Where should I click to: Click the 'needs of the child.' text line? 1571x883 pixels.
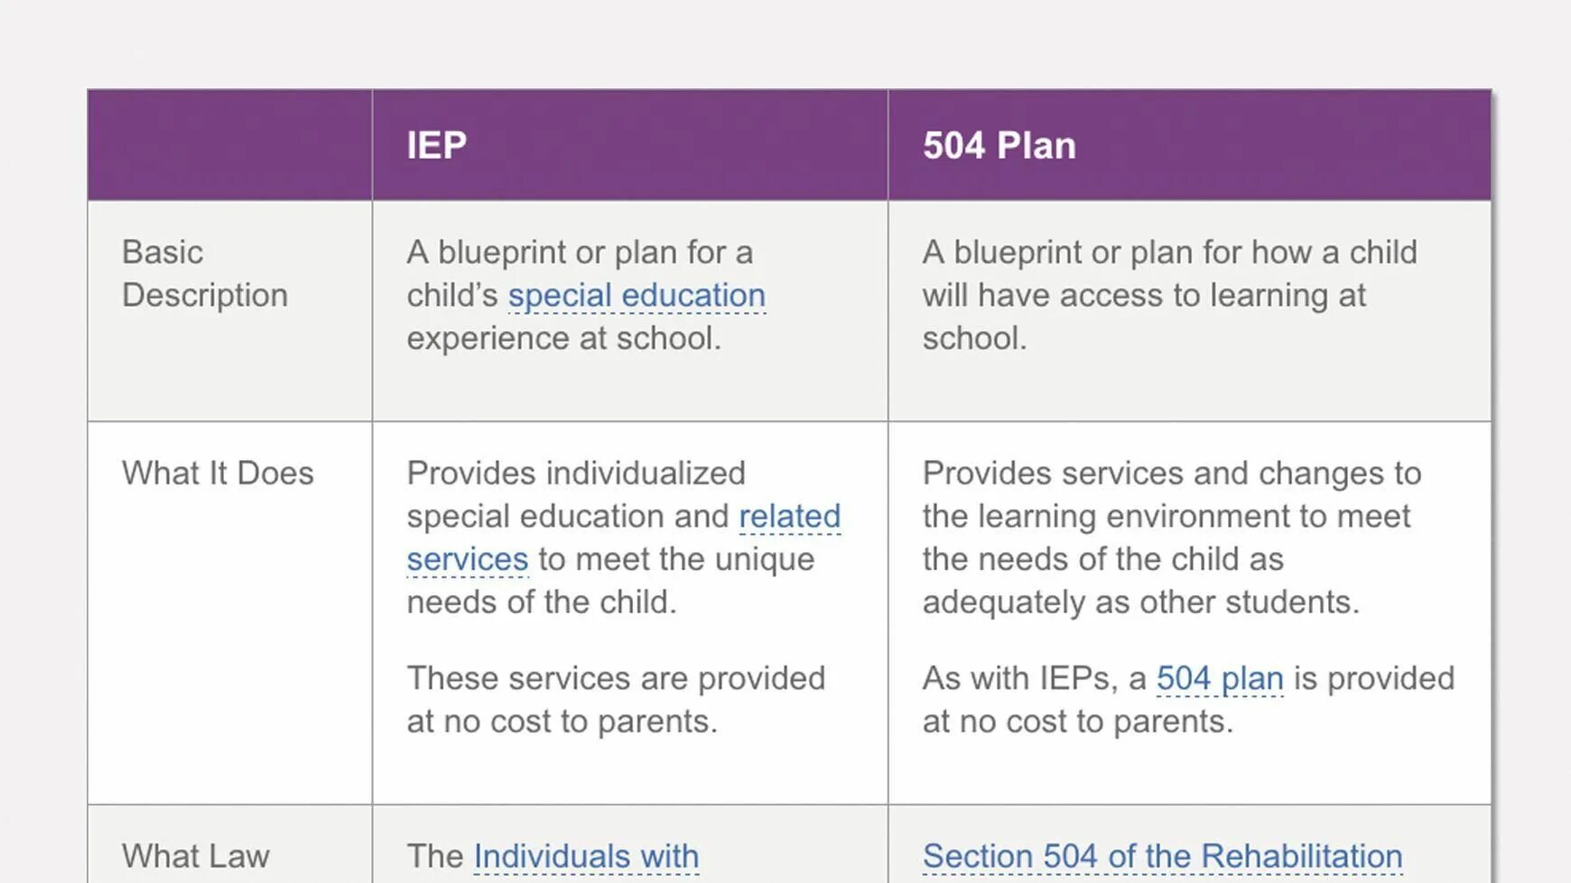pos(542,602)
